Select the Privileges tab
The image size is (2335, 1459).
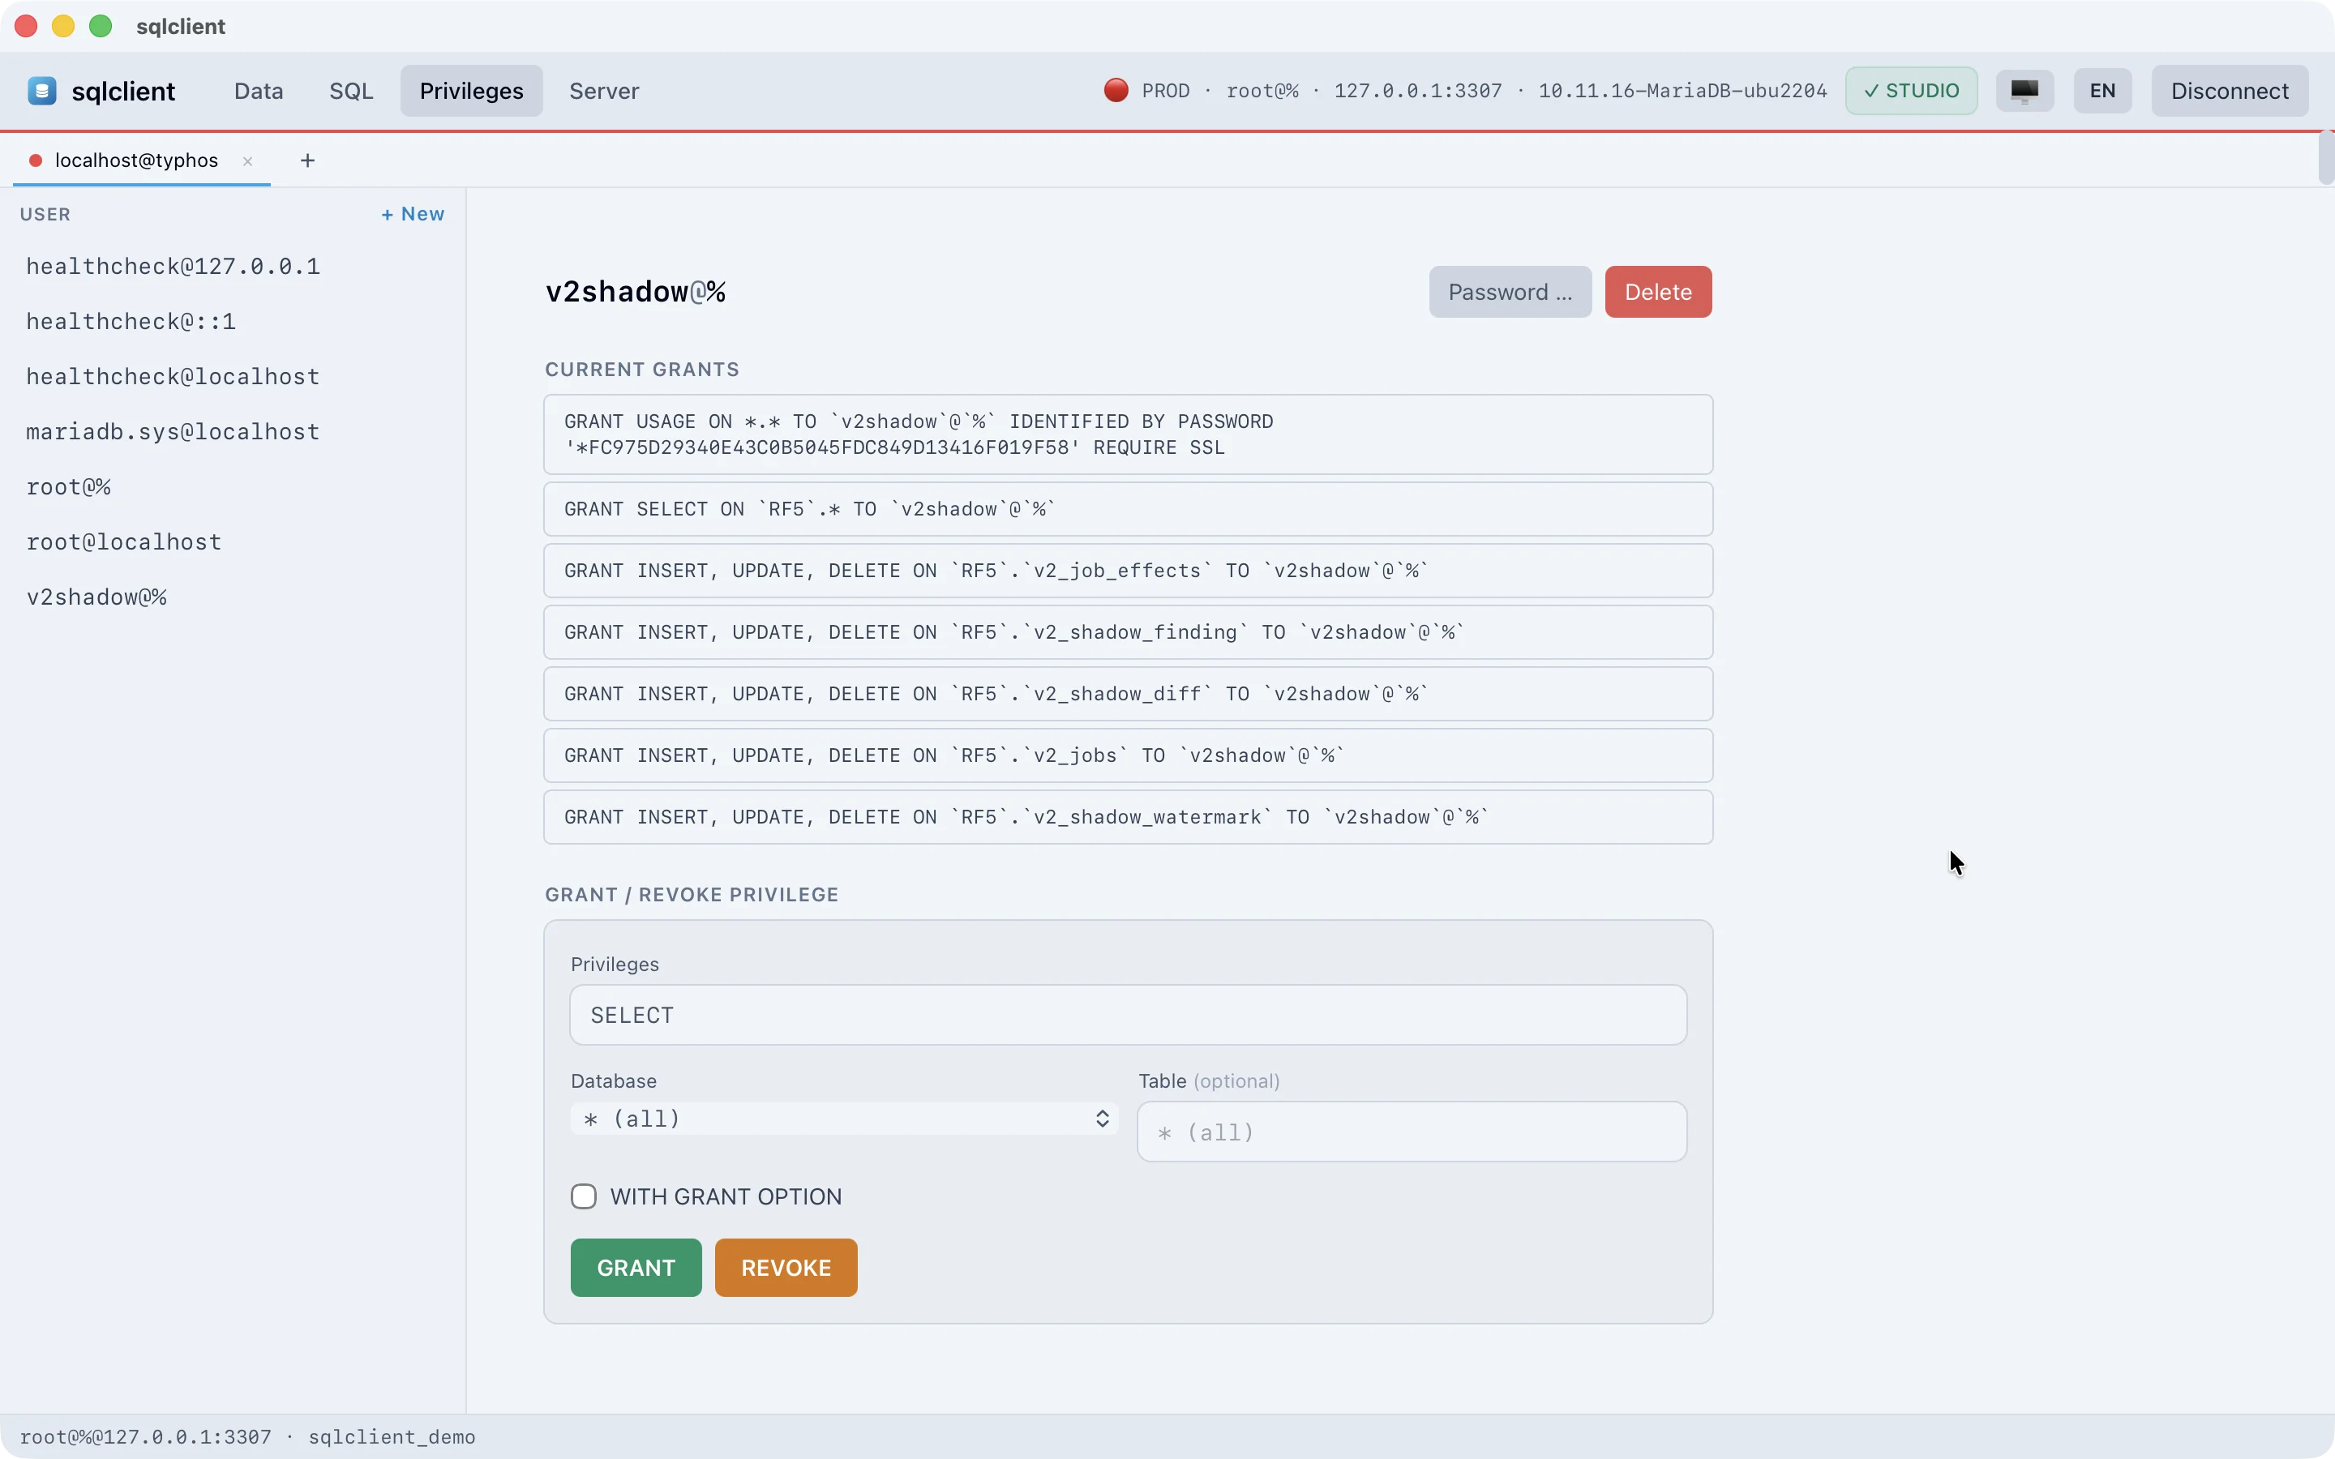coord(471,91)
